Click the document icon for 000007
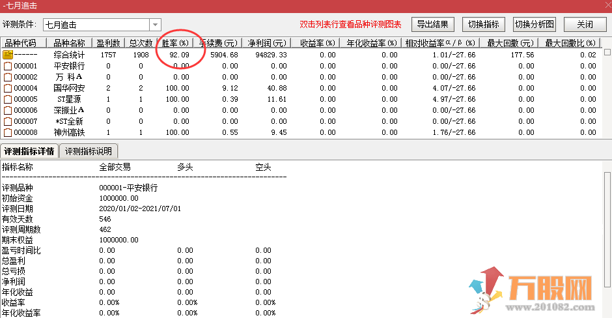 coord(7,121)
